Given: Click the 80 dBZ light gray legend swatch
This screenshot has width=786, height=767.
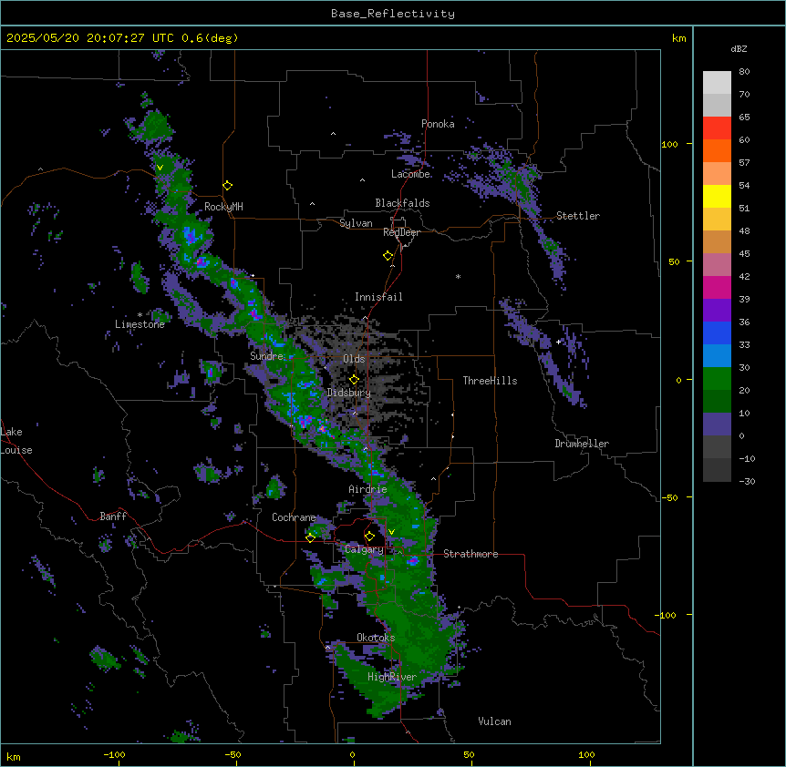Looking at the screenshot, I should tap(717, 83).
